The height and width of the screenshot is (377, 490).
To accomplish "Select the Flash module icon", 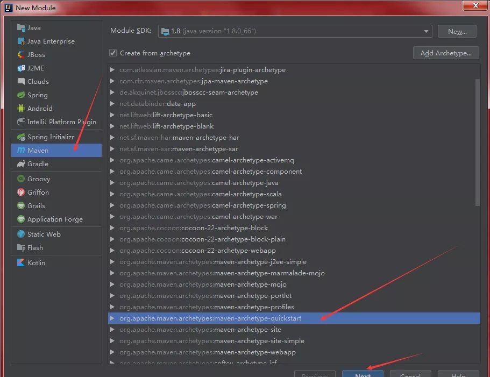I will coord(21,248).
